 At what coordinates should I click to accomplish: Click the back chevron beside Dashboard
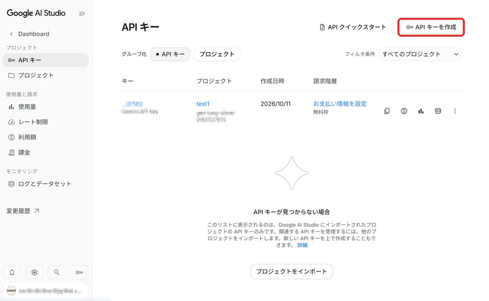point(11,34)
